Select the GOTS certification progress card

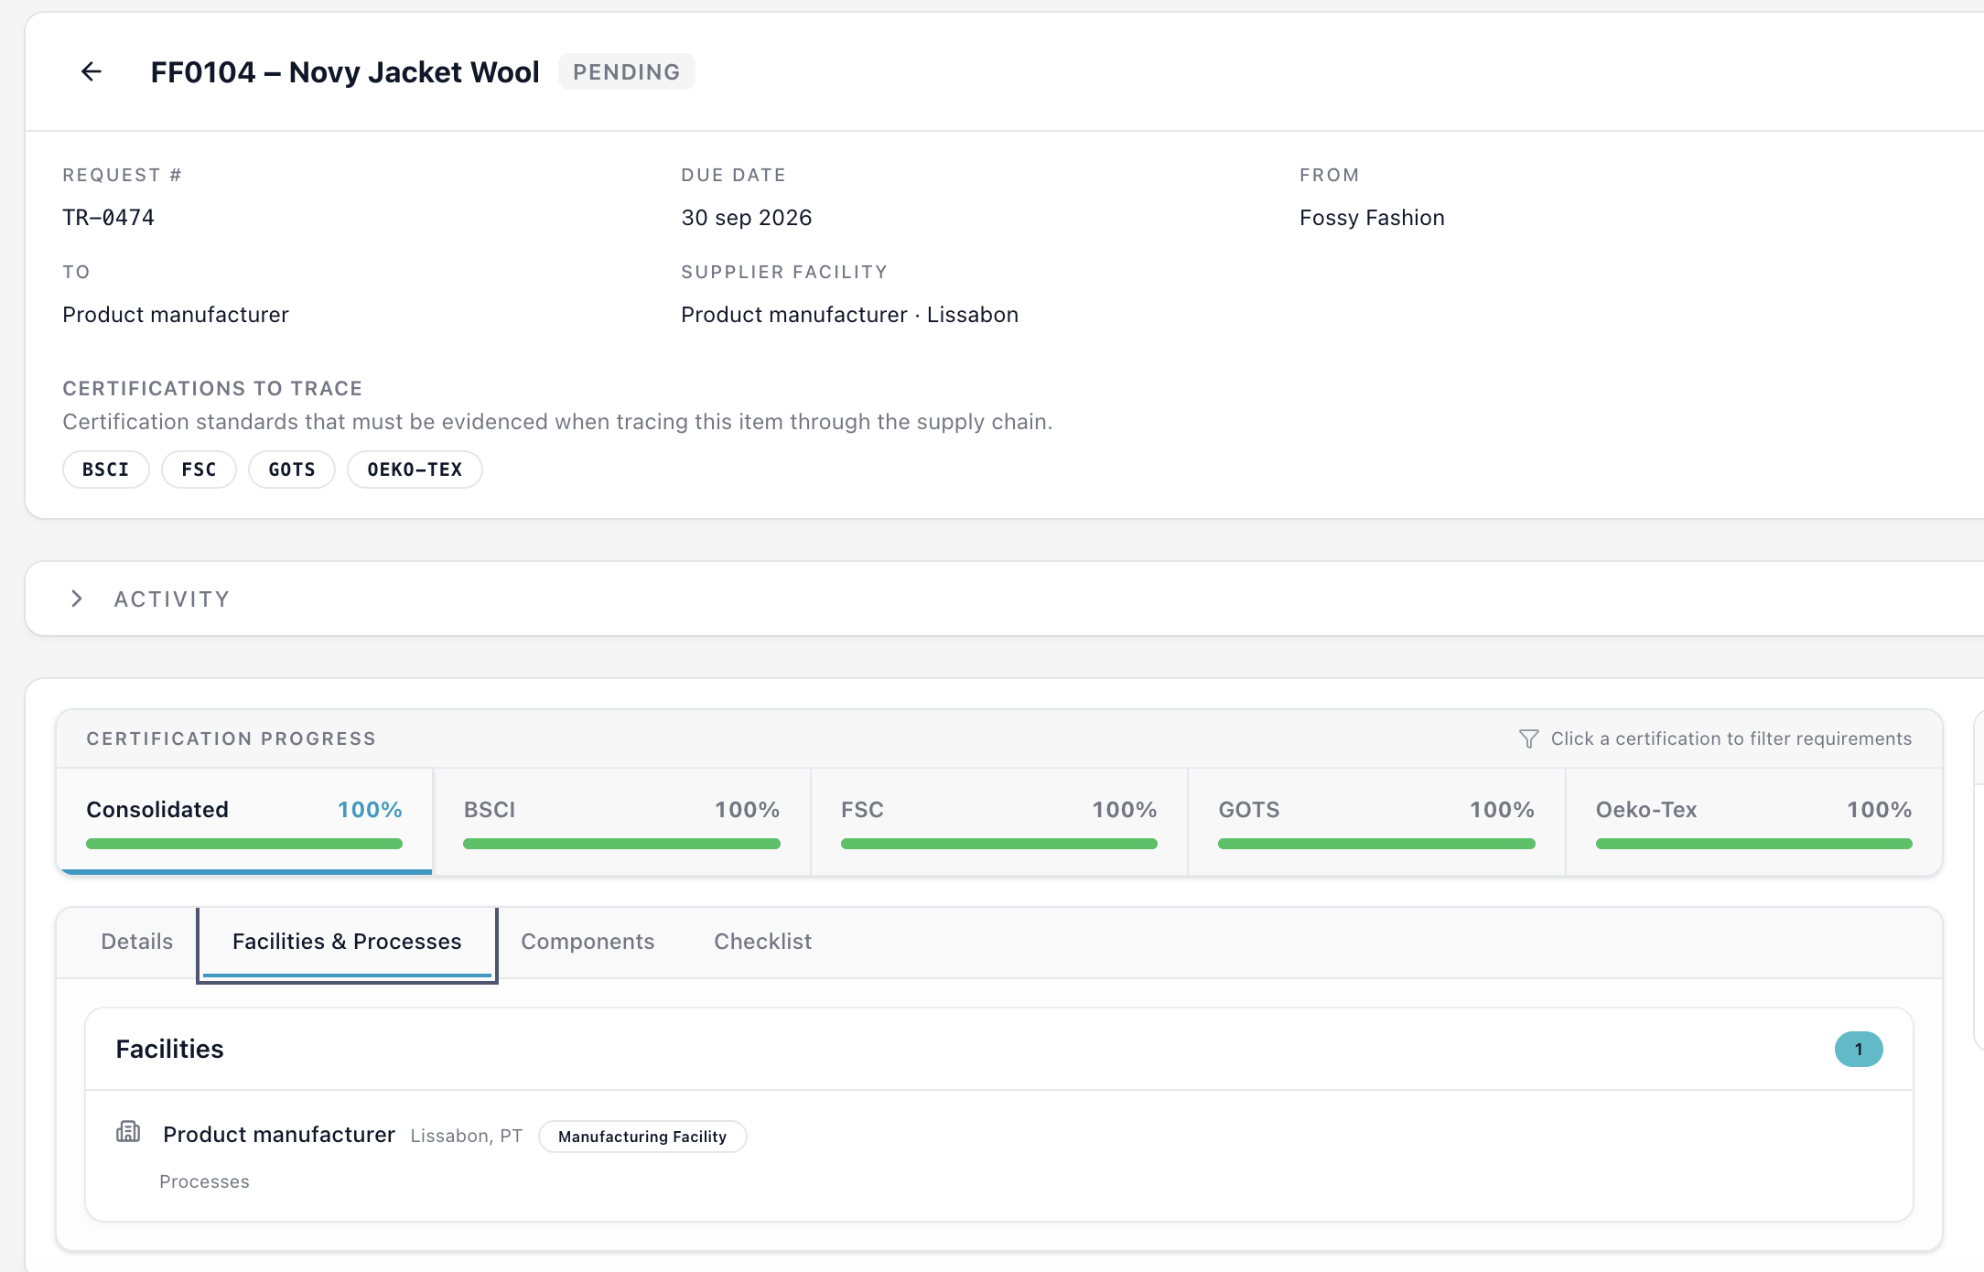1376,821
